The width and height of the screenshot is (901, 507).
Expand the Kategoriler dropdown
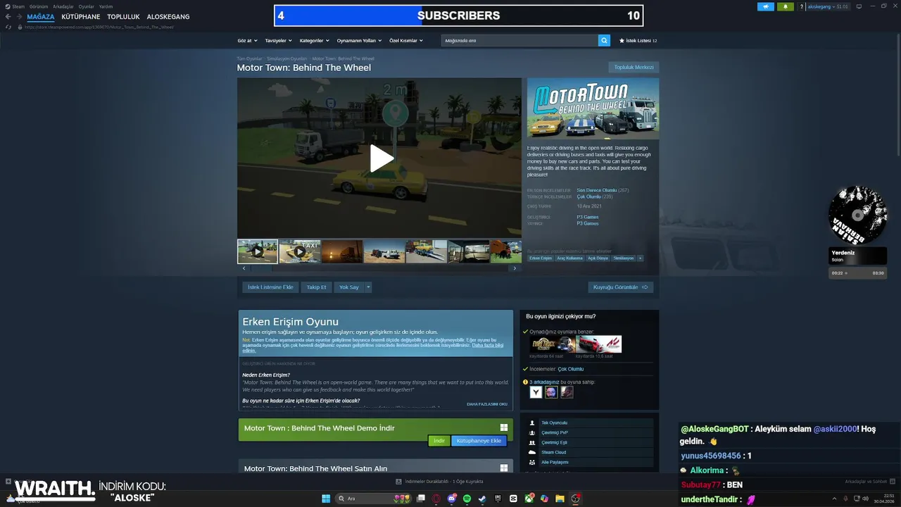point(314,40)
